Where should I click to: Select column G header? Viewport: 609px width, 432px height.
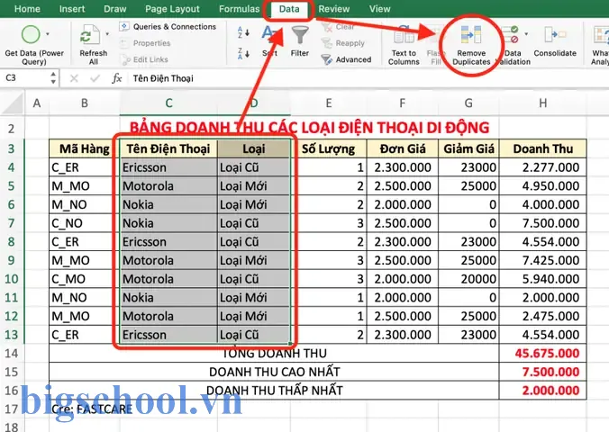click(x=468, y=103)
